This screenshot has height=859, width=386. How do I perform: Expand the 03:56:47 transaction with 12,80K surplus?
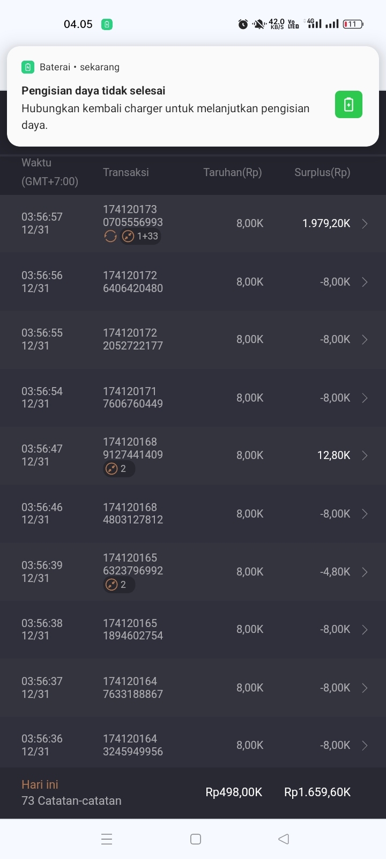[x=365, y=456]
